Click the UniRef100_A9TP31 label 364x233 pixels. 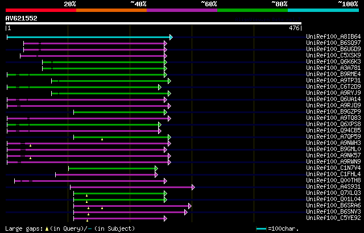pyautogui.click(x=333, y=81)
